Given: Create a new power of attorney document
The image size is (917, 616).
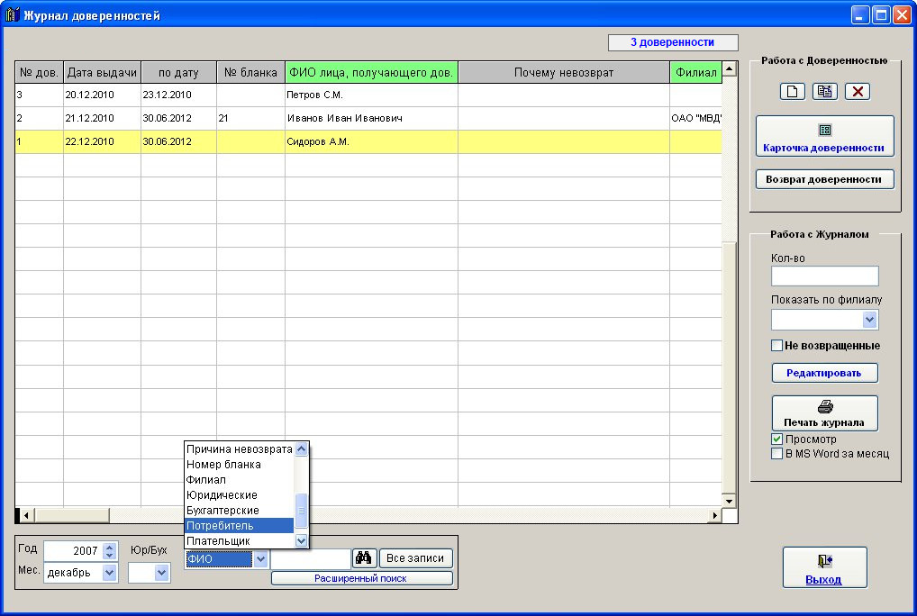Looking at the screenshot, I should coord(793,91).
